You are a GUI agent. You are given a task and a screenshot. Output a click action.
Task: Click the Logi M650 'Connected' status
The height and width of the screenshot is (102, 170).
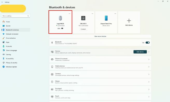point(60,26)
